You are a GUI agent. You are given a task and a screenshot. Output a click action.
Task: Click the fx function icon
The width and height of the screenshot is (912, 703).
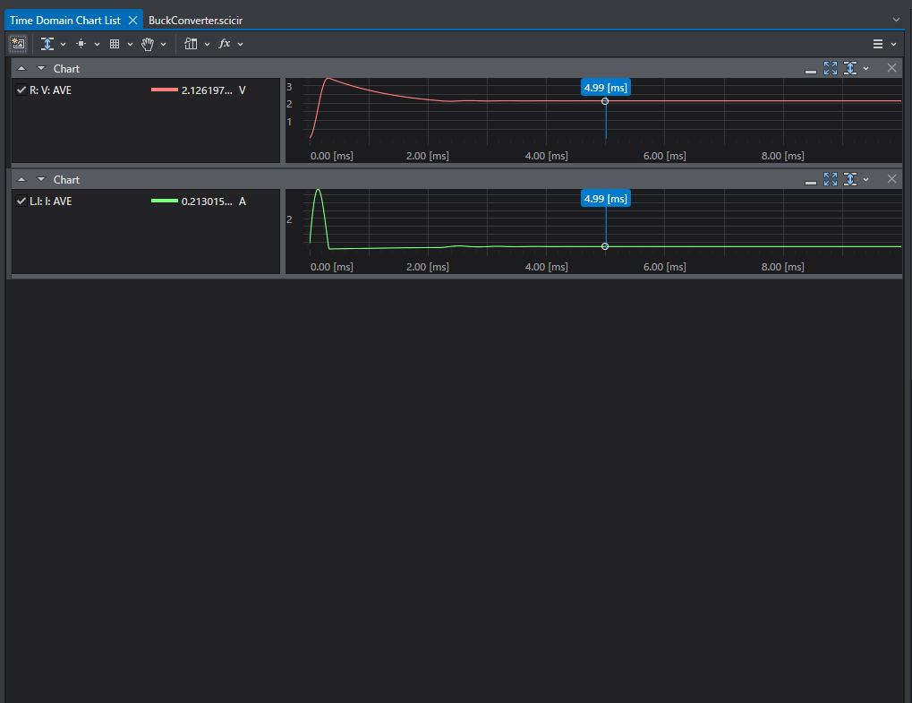point(225,44)
